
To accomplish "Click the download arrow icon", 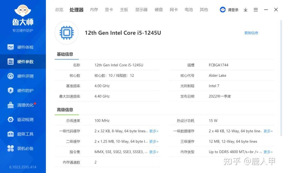I will [x=246, y=10].
